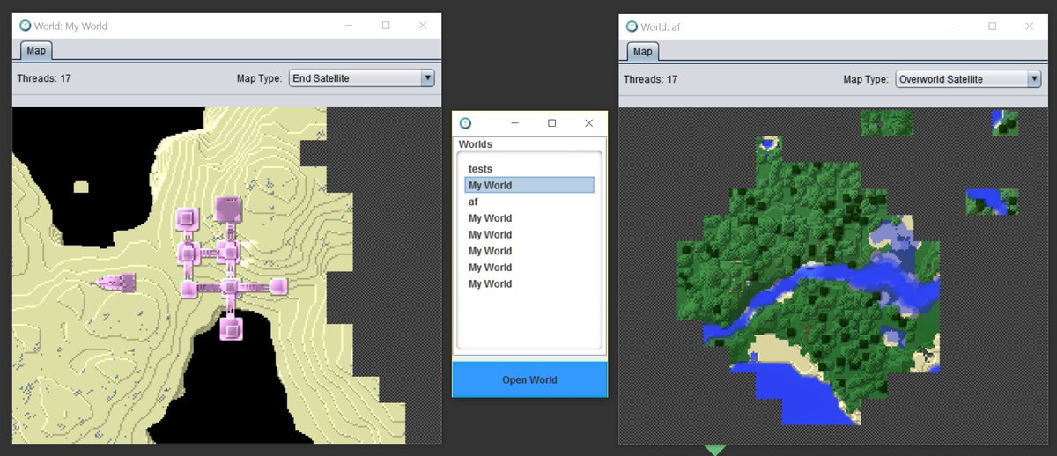Click the Map Type label in af window
Image resolution: width=1057 pixels, height=456 pixels.
pyautogui.click(x=866, y=79)
